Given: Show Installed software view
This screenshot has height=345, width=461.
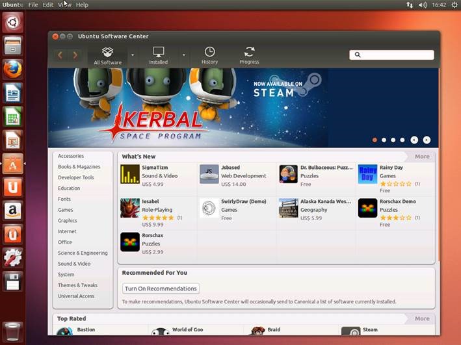Looking at the screenshot, I should pos(158,55).
